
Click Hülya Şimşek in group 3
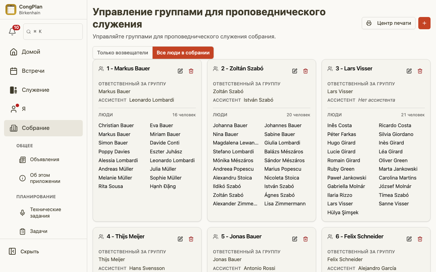pos(343,213)
